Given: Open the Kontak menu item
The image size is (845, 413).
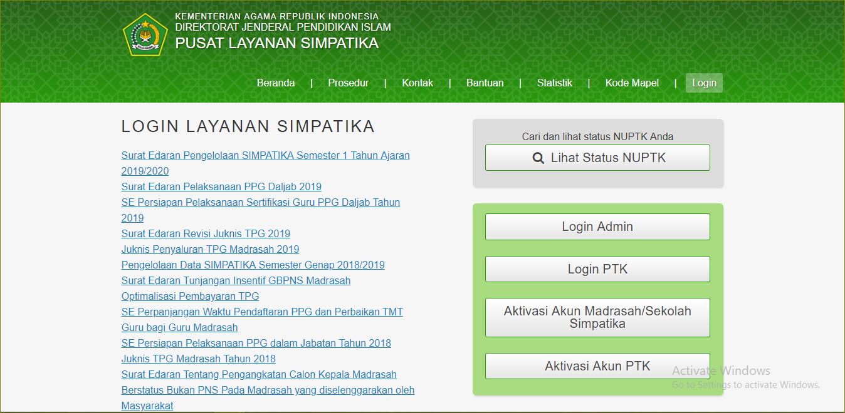Looking at the screenshot, I should tap(417, 83).
